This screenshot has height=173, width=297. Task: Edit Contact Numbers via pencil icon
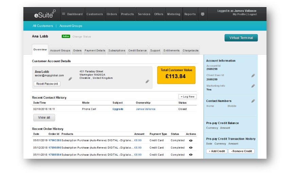(x=253, y=101)
